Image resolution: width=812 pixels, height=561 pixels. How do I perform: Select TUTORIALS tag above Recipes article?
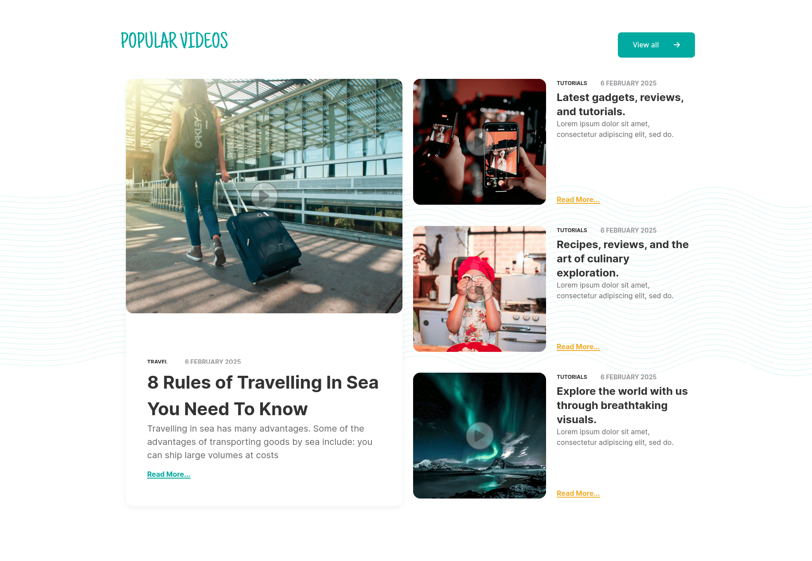point(572,230)
